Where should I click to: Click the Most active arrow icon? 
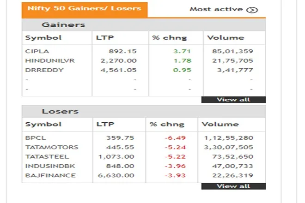pyautogui.click(x=252, y=10)
